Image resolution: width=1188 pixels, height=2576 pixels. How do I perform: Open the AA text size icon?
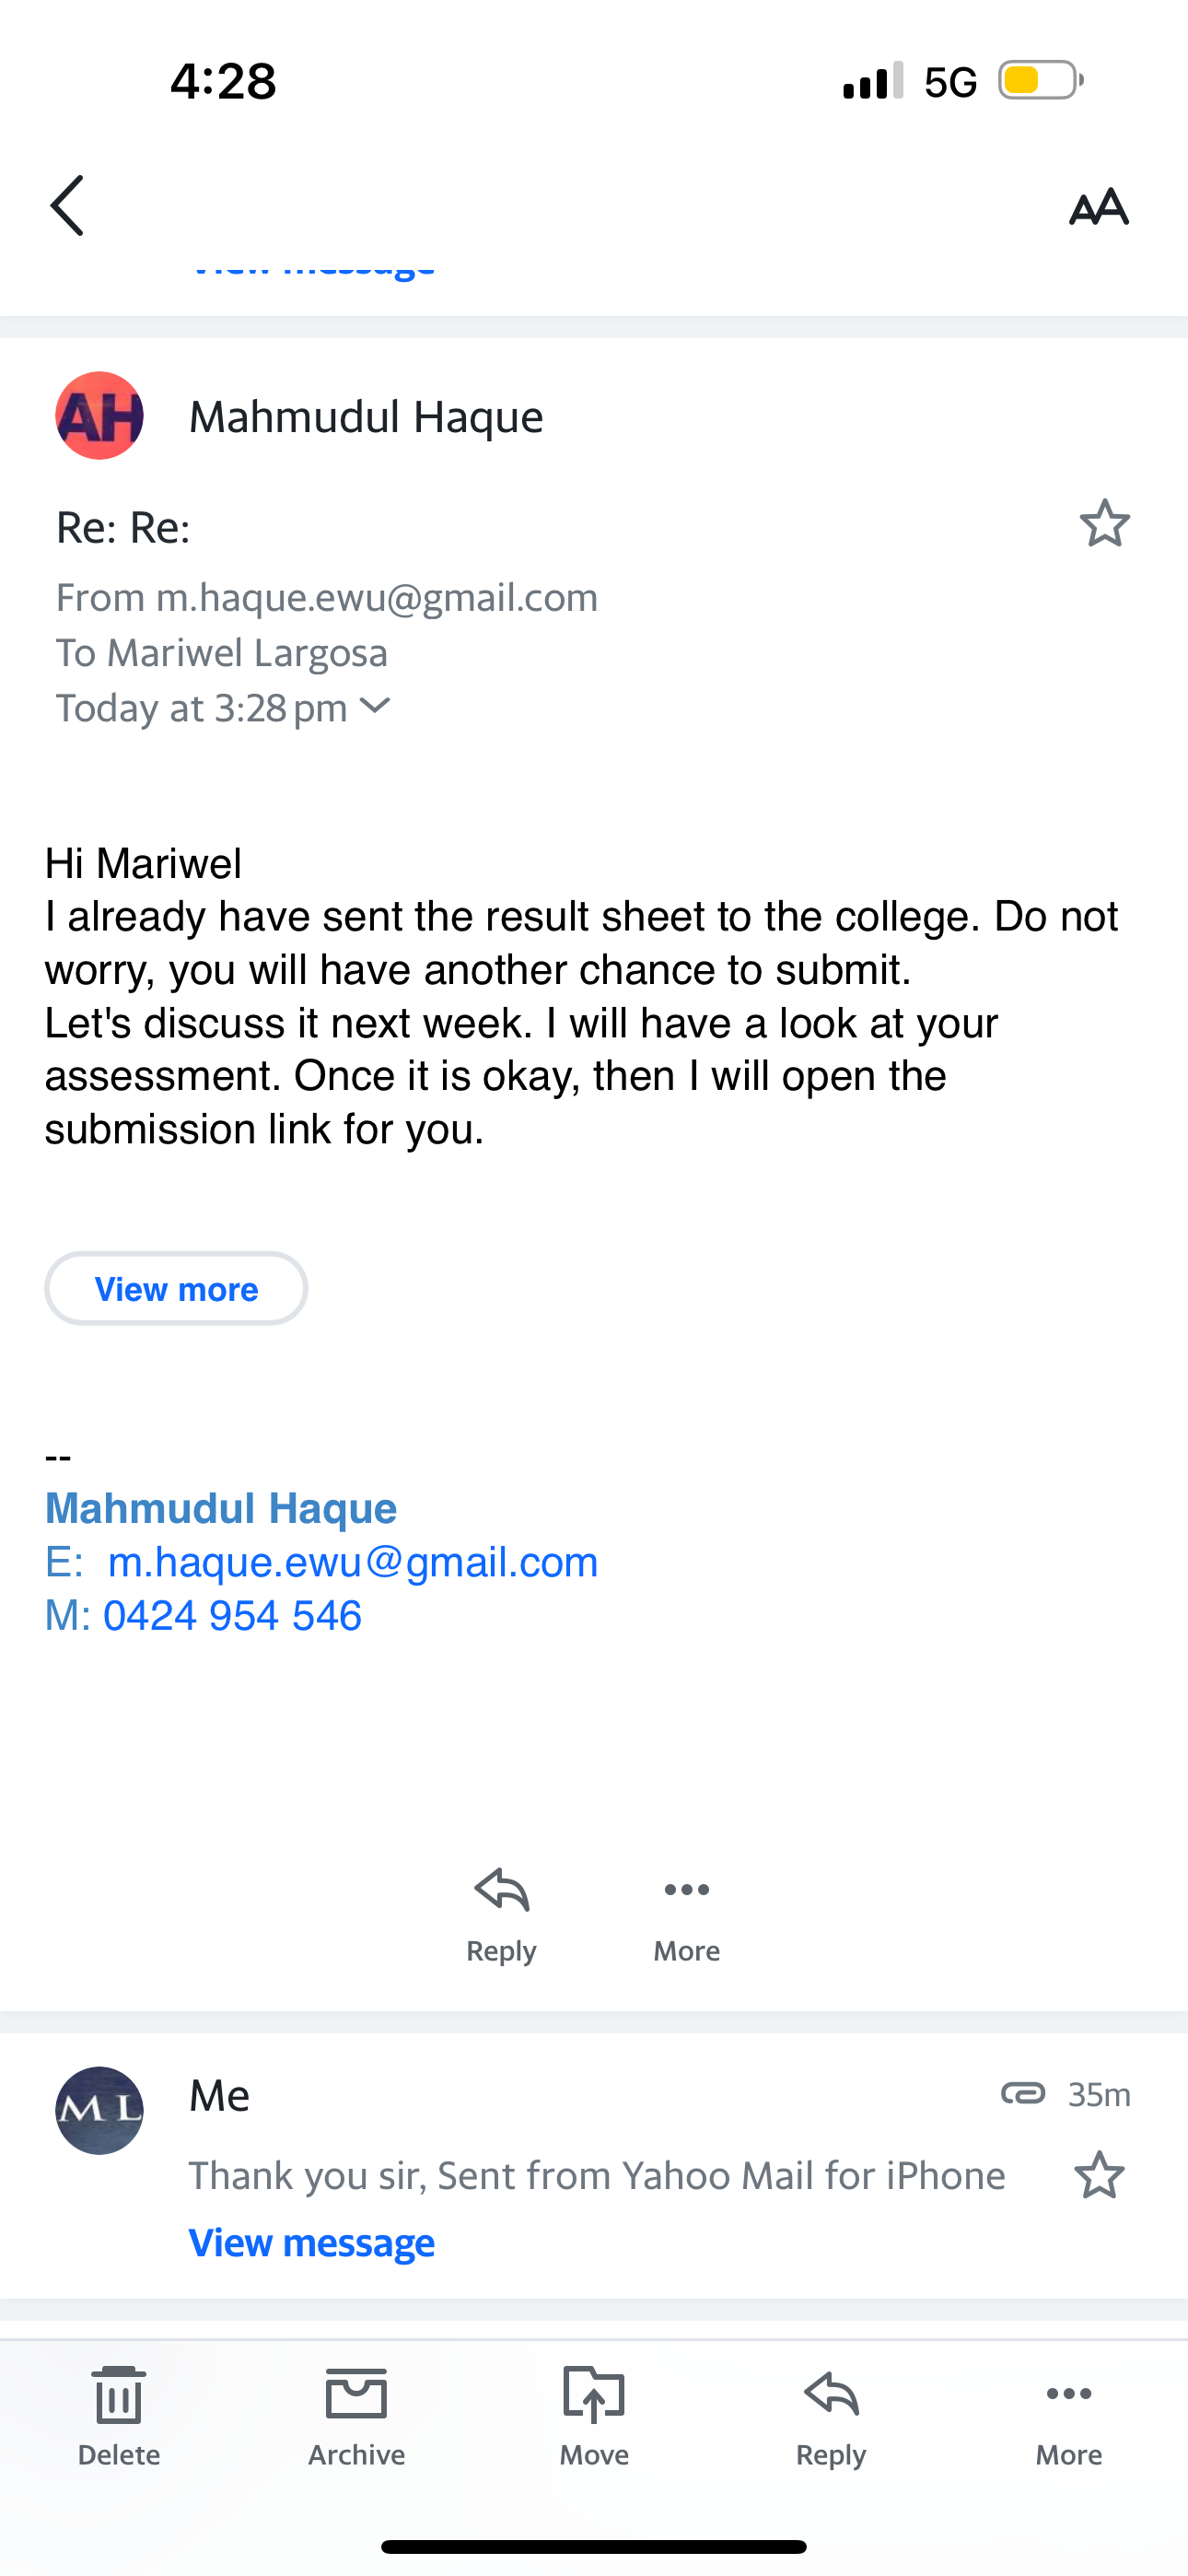(x=1098, y=206)
